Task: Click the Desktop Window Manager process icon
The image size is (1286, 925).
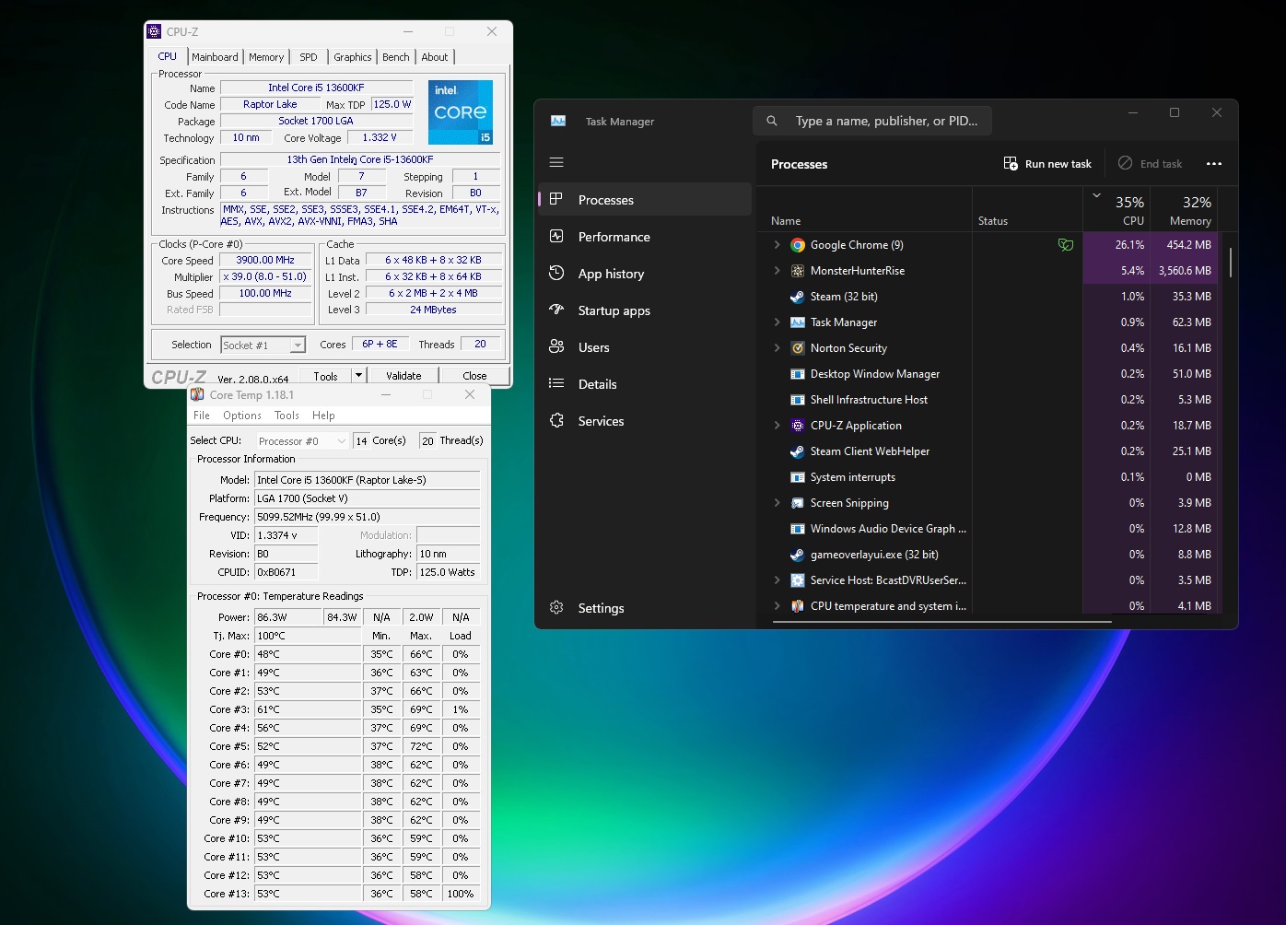Action: click(798, 374)
